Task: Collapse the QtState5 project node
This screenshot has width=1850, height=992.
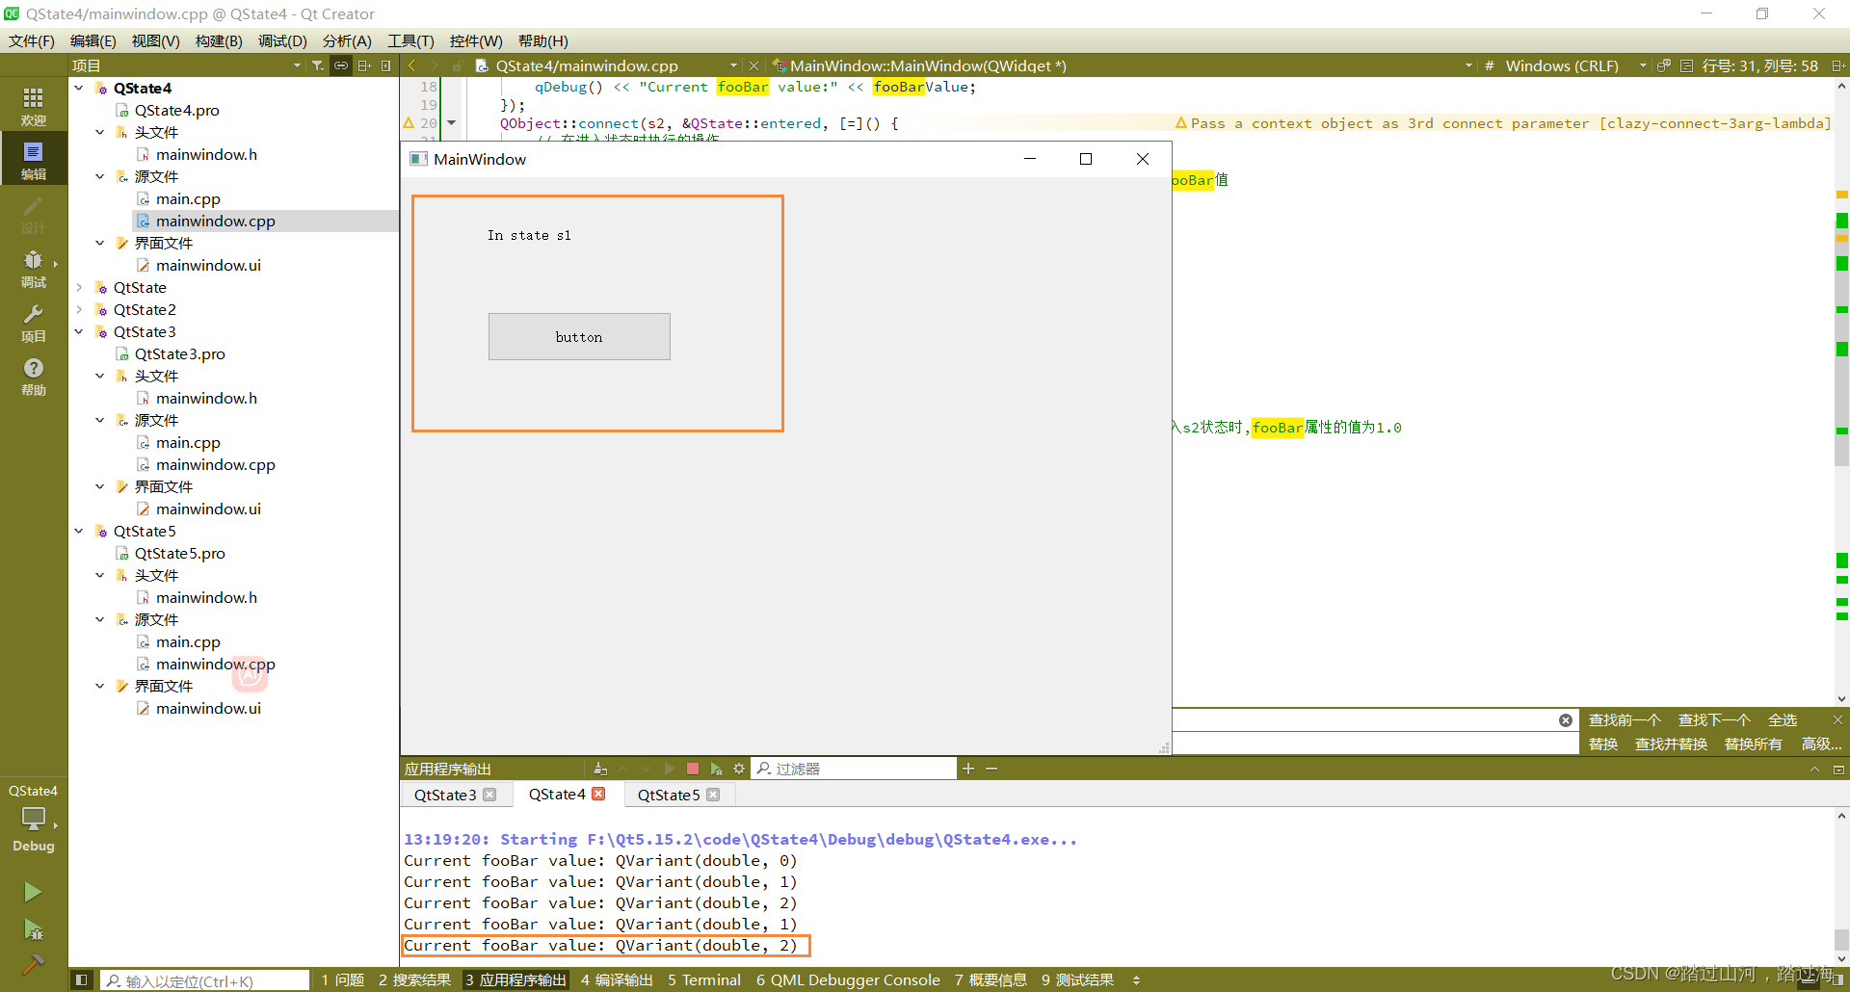Action: [79, 531]
